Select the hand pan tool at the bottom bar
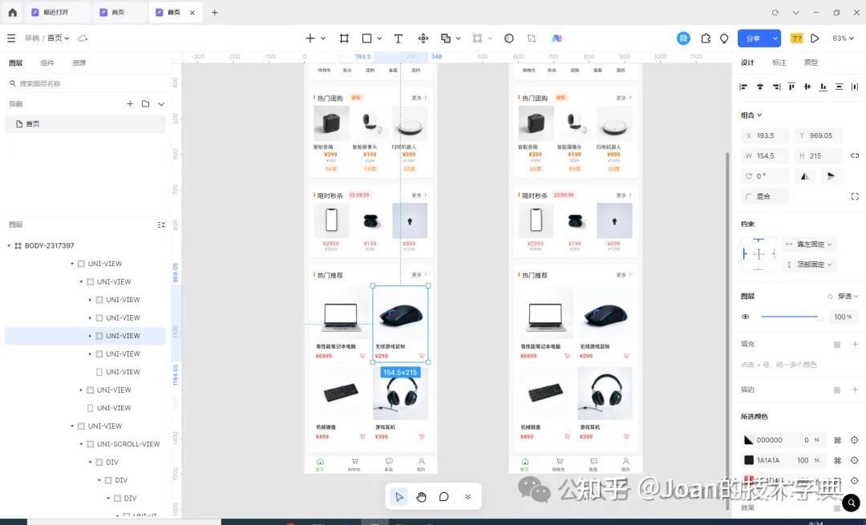Screen dimensions: 866x525 (422, 497)
